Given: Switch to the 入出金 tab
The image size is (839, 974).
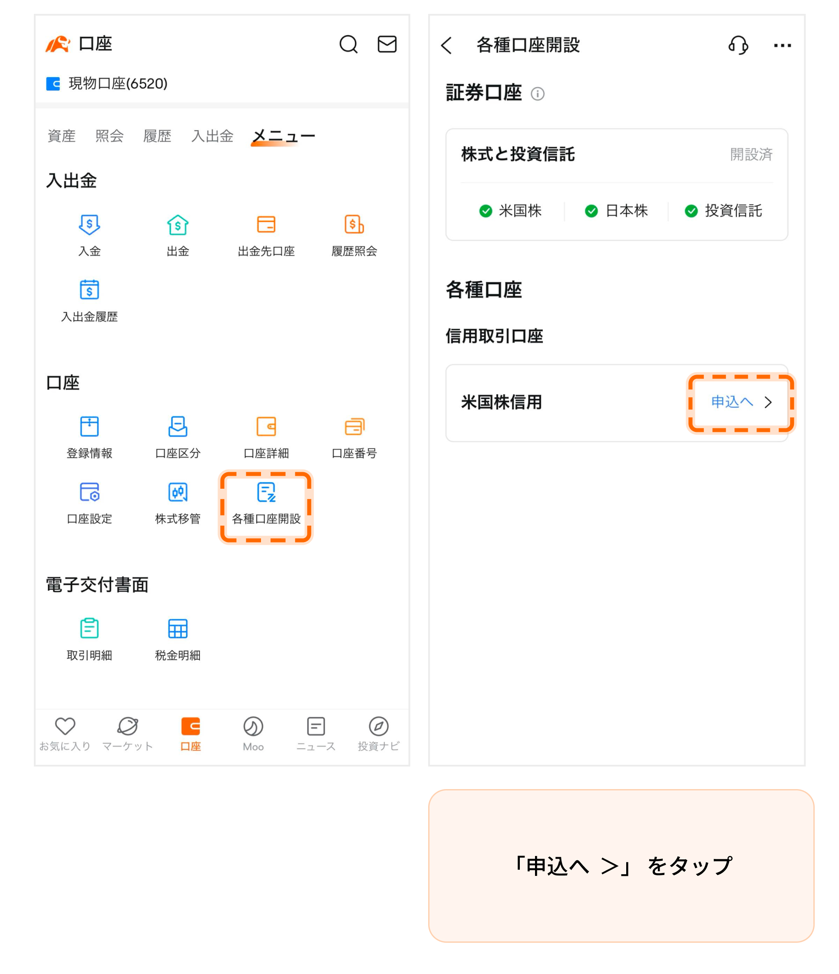Looking at the screenshot, I should [x=212, y=136].
